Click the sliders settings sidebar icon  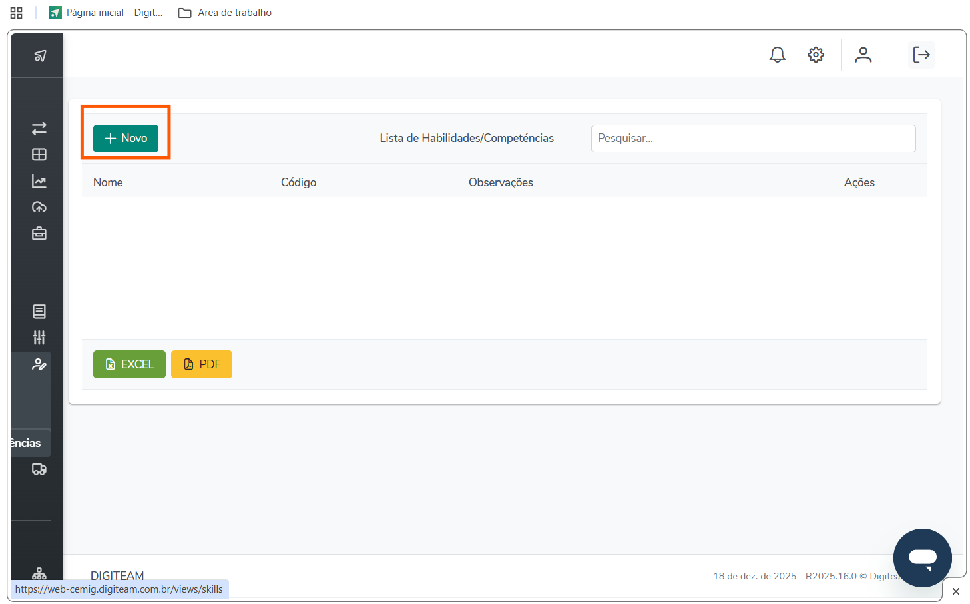[39, 338]
